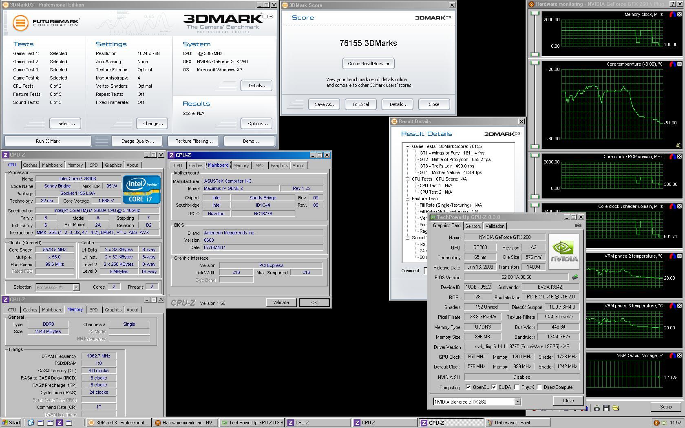
Task: Click the BIOS save chip icon in GPU-Z
Action: tap(575, 277)
